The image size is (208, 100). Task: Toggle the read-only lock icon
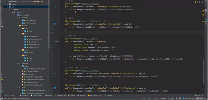point(177,98)
